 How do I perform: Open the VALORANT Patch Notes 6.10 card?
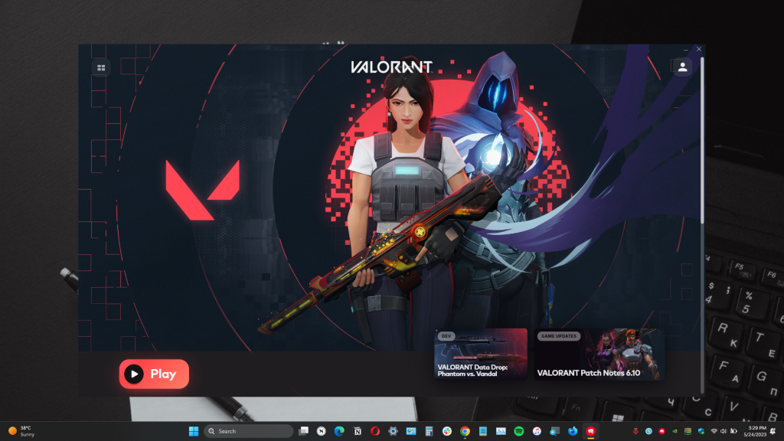click(596, 354)
